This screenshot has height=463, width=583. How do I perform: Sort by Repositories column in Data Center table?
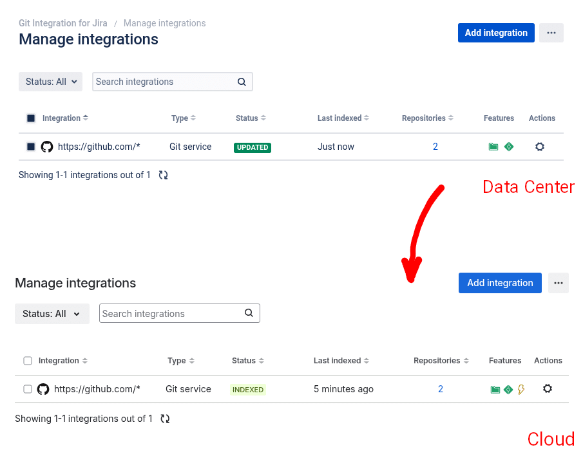428,118
